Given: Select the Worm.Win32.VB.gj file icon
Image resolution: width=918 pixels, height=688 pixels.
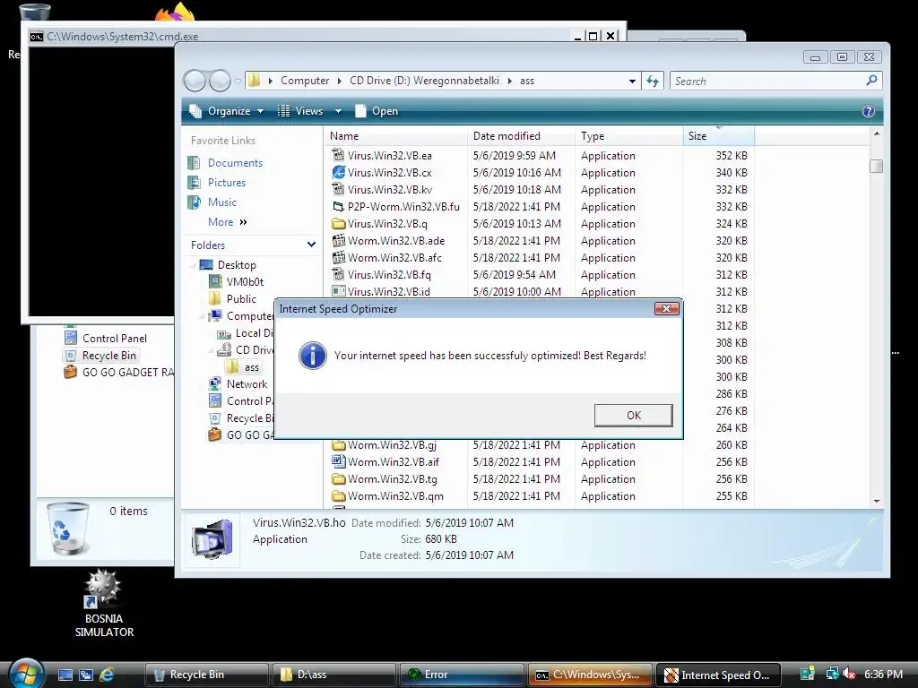Looking at the screenshot, I should [x=338, y=445].
